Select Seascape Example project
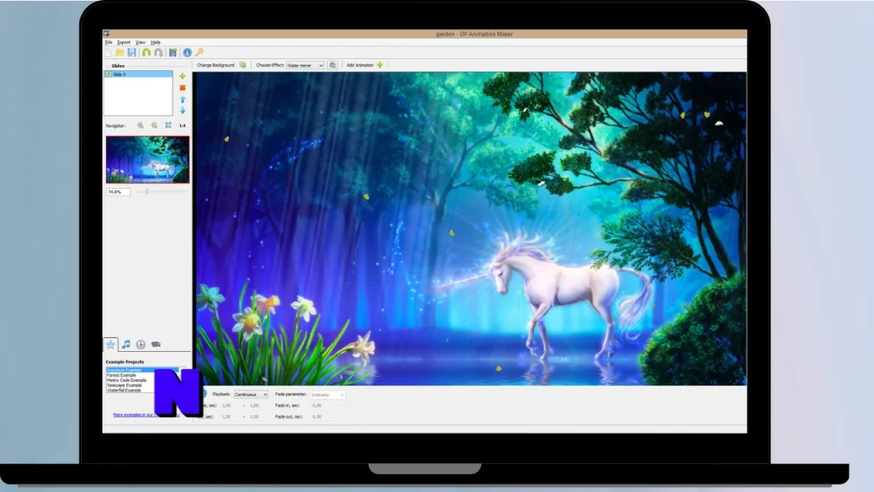Image resolution: width=874 pixels, height=492 pixels. coord(125,385)
